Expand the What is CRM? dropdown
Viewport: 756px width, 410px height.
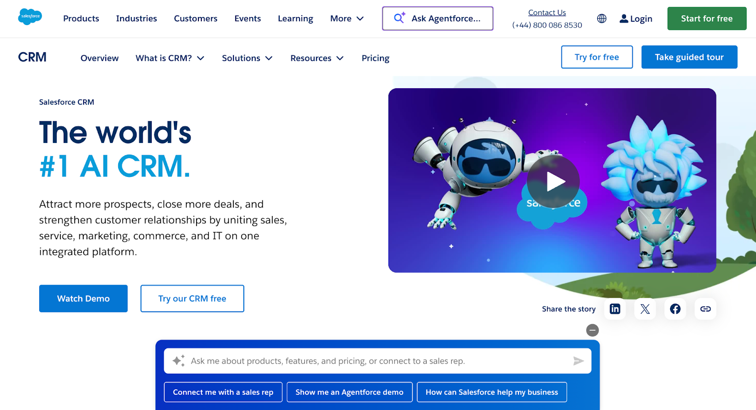(170, 58)
